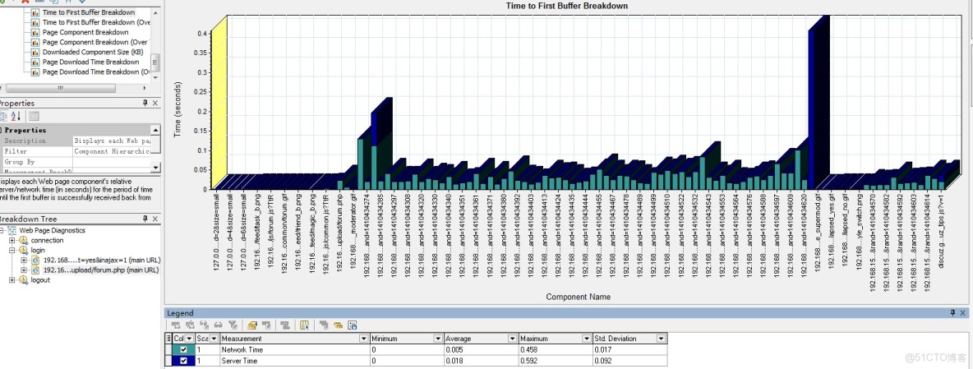Image resolution: width=973 pixels, height=369 pixels.
Task: Collapse the login node
Action: [x=12, y=251]
